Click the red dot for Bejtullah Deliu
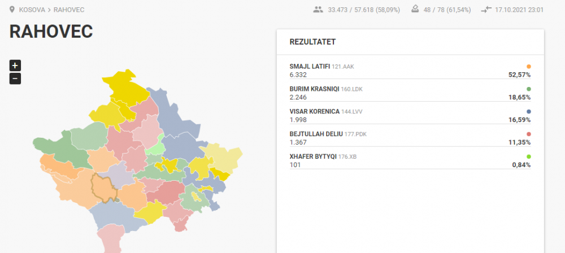565x253 pixels. (528, 134)
